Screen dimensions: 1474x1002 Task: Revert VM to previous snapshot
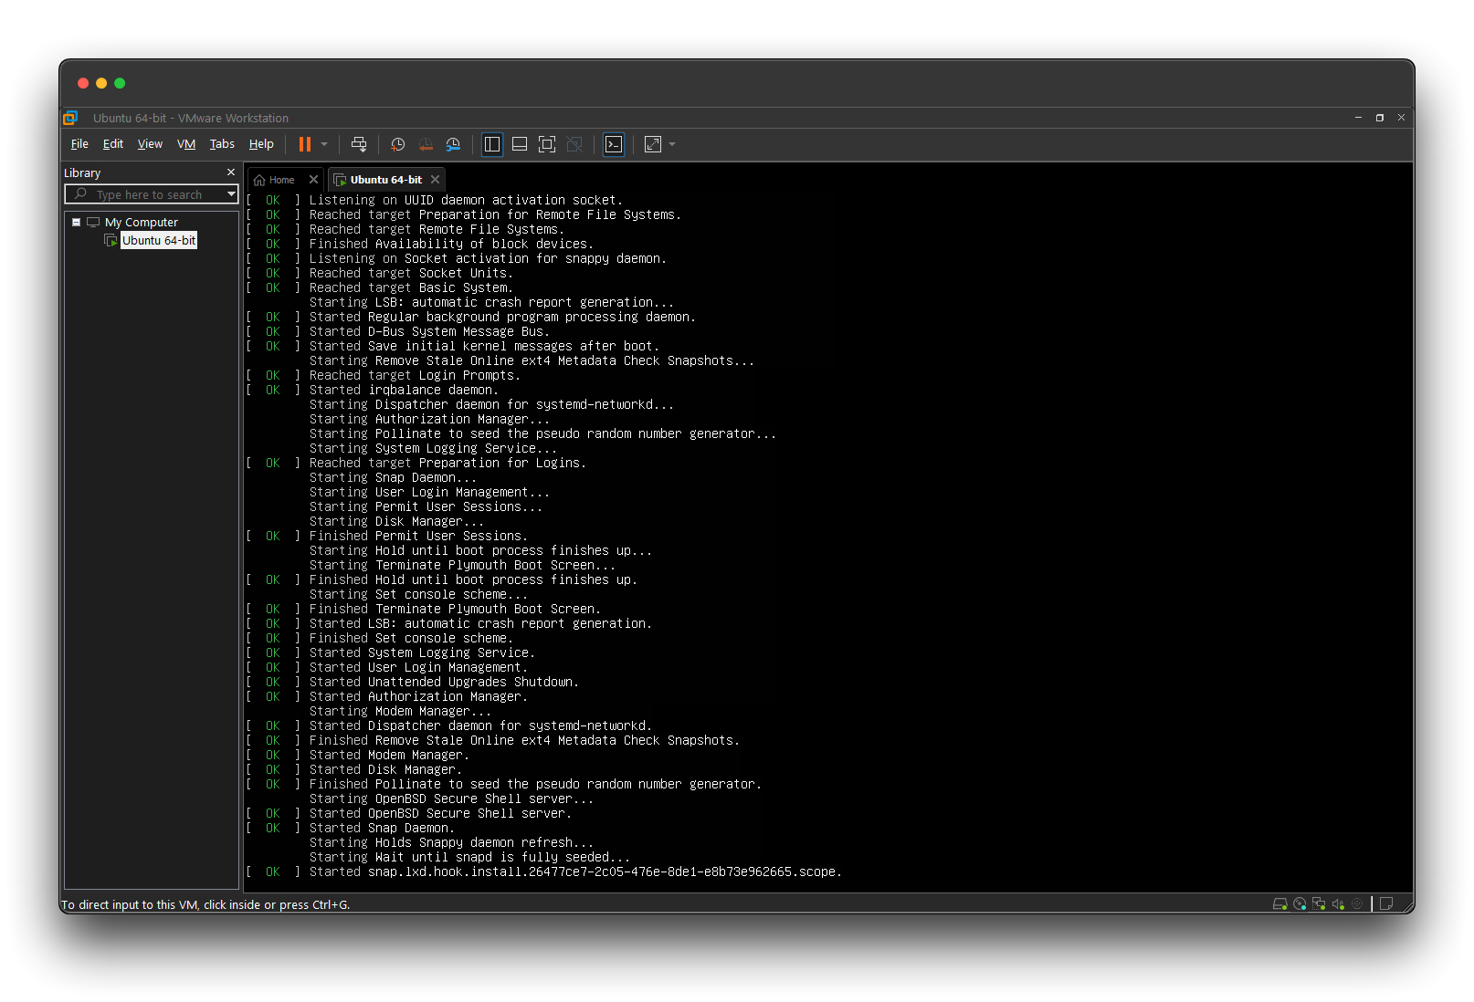point(426,144)
